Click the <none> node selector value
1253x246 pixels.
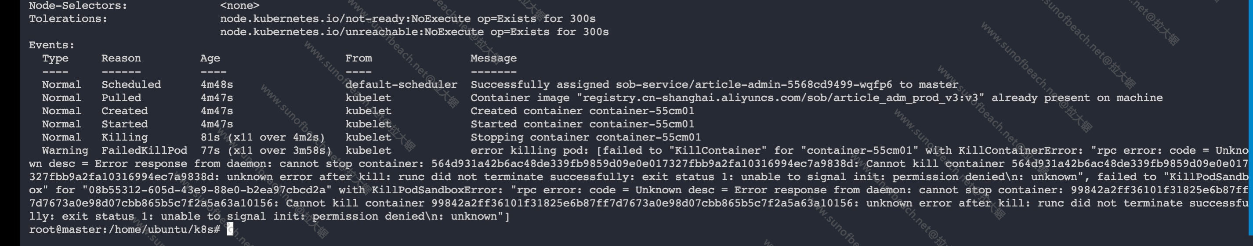[240, 6]
